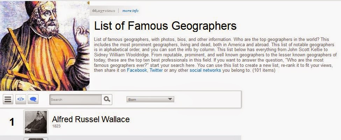Follow the Twitter link in description
The image size is (341, 140).
pos(156,70)
